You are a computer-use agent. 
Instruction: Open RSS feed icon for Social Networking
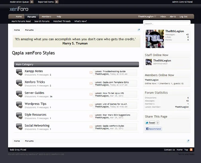(91, 127)
